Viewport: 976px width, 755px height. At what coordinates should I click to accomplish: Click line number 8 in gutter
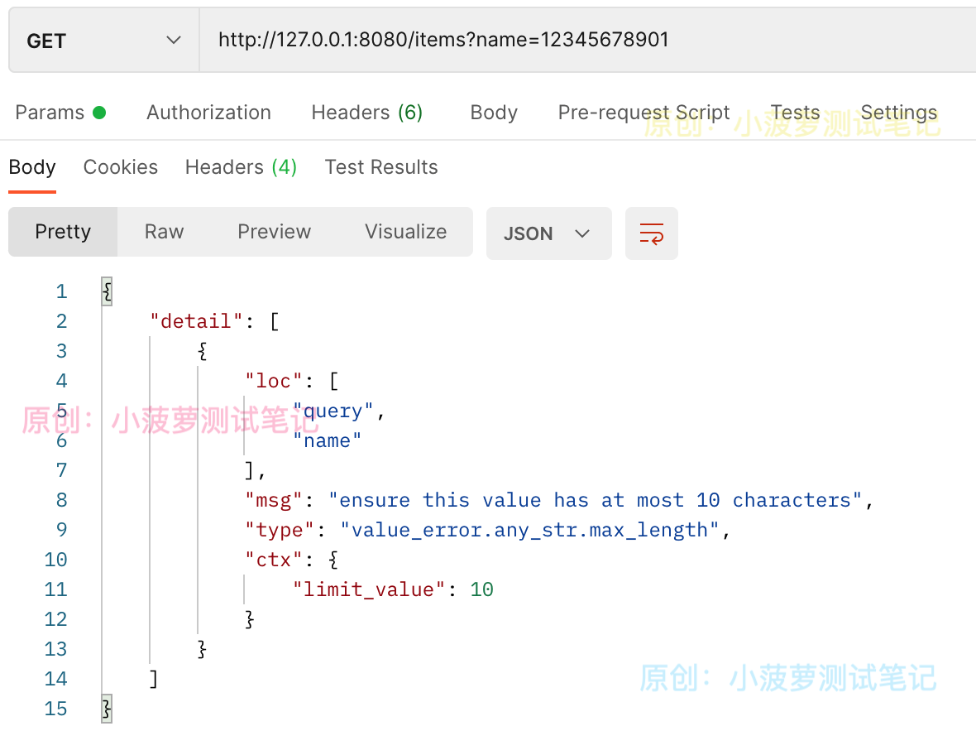click(x=61, y=500)
